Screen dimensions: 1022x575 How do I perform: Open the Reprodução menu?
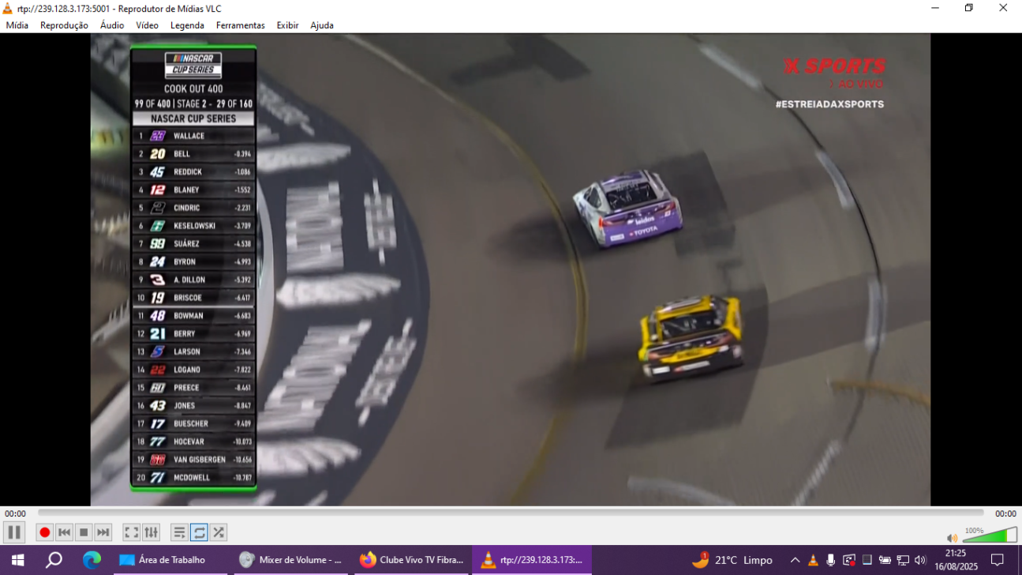[65, 25]
